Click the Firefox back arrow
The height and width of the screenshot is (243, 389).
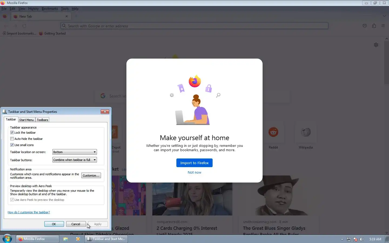point(6,26)
